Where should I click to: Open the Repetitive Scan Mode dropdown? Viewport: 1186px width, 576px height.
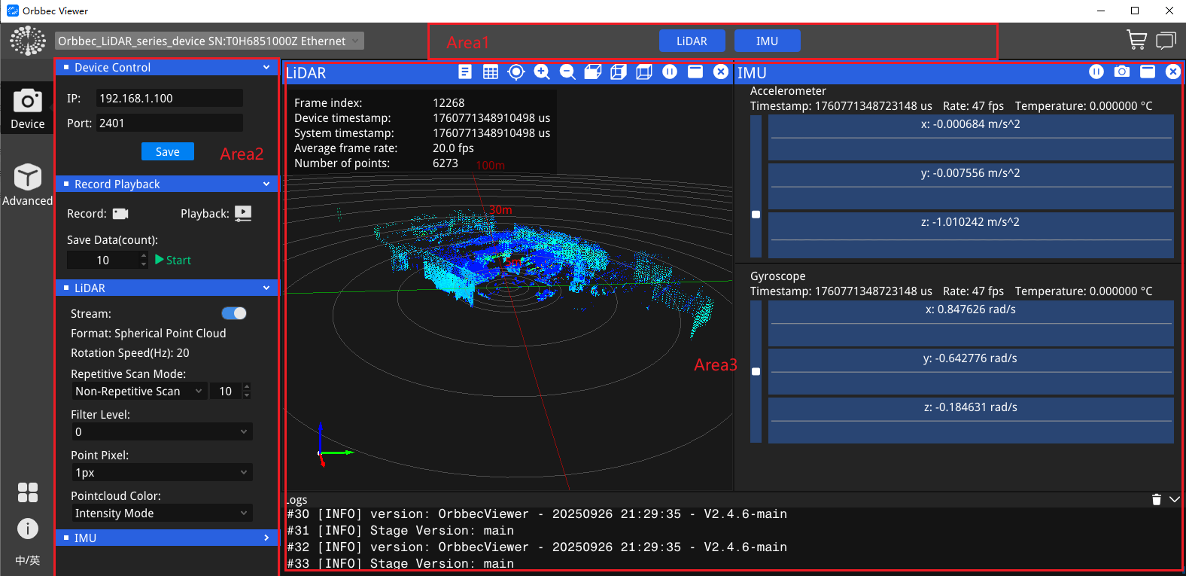pyautogui.click(x=139, y=392)
